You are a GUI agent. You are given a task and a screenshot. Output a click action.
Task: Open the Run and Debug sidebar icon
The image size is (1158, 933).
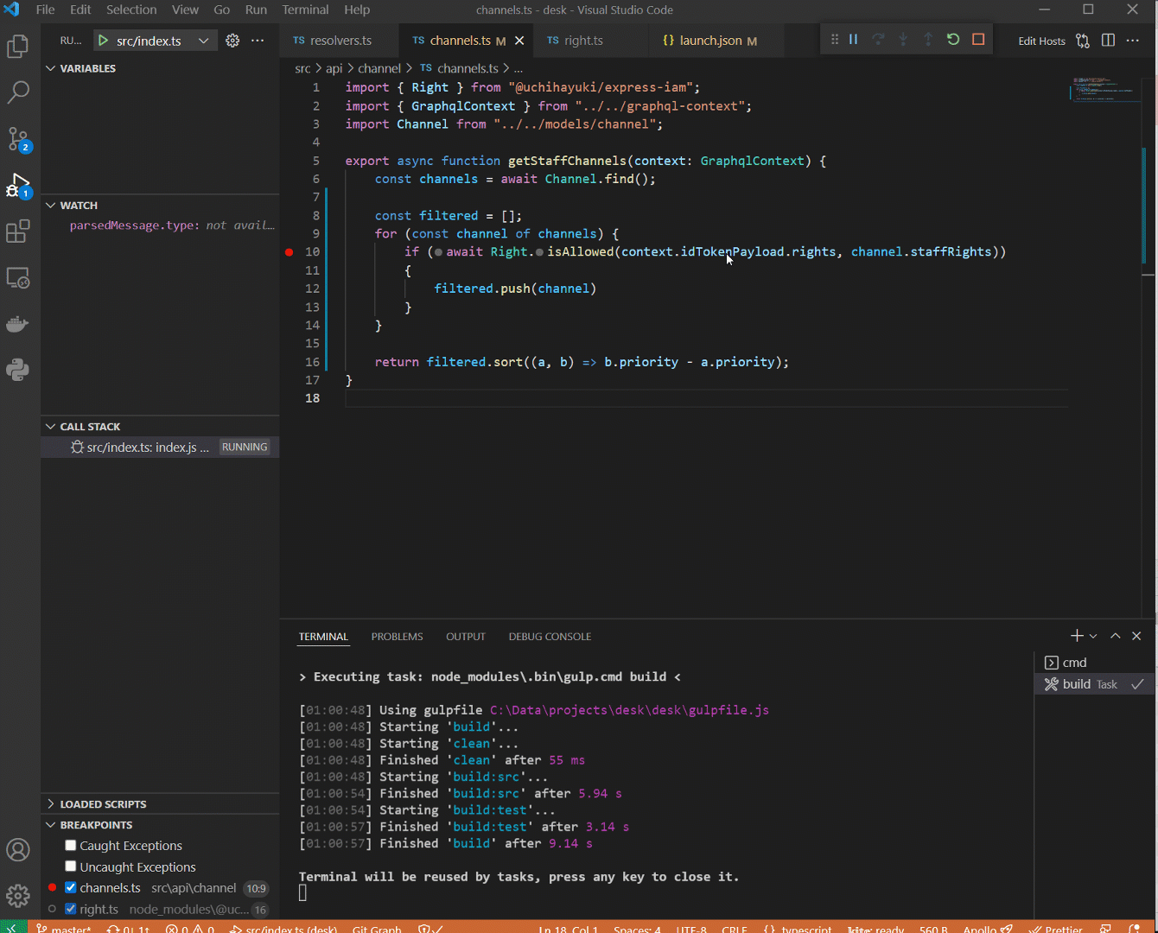[18, 185]
